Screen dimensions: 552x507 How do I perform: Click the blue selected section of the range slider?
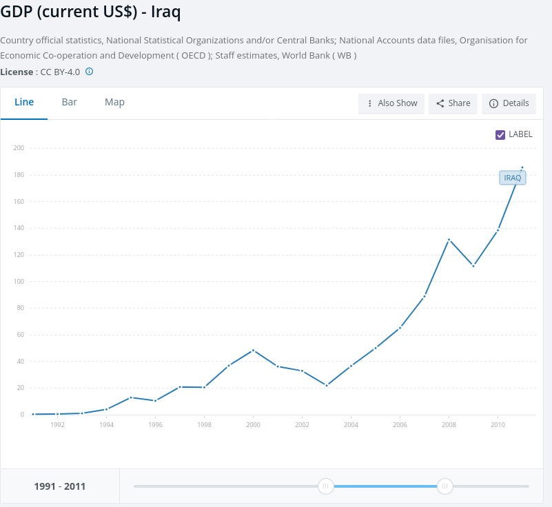386,486
